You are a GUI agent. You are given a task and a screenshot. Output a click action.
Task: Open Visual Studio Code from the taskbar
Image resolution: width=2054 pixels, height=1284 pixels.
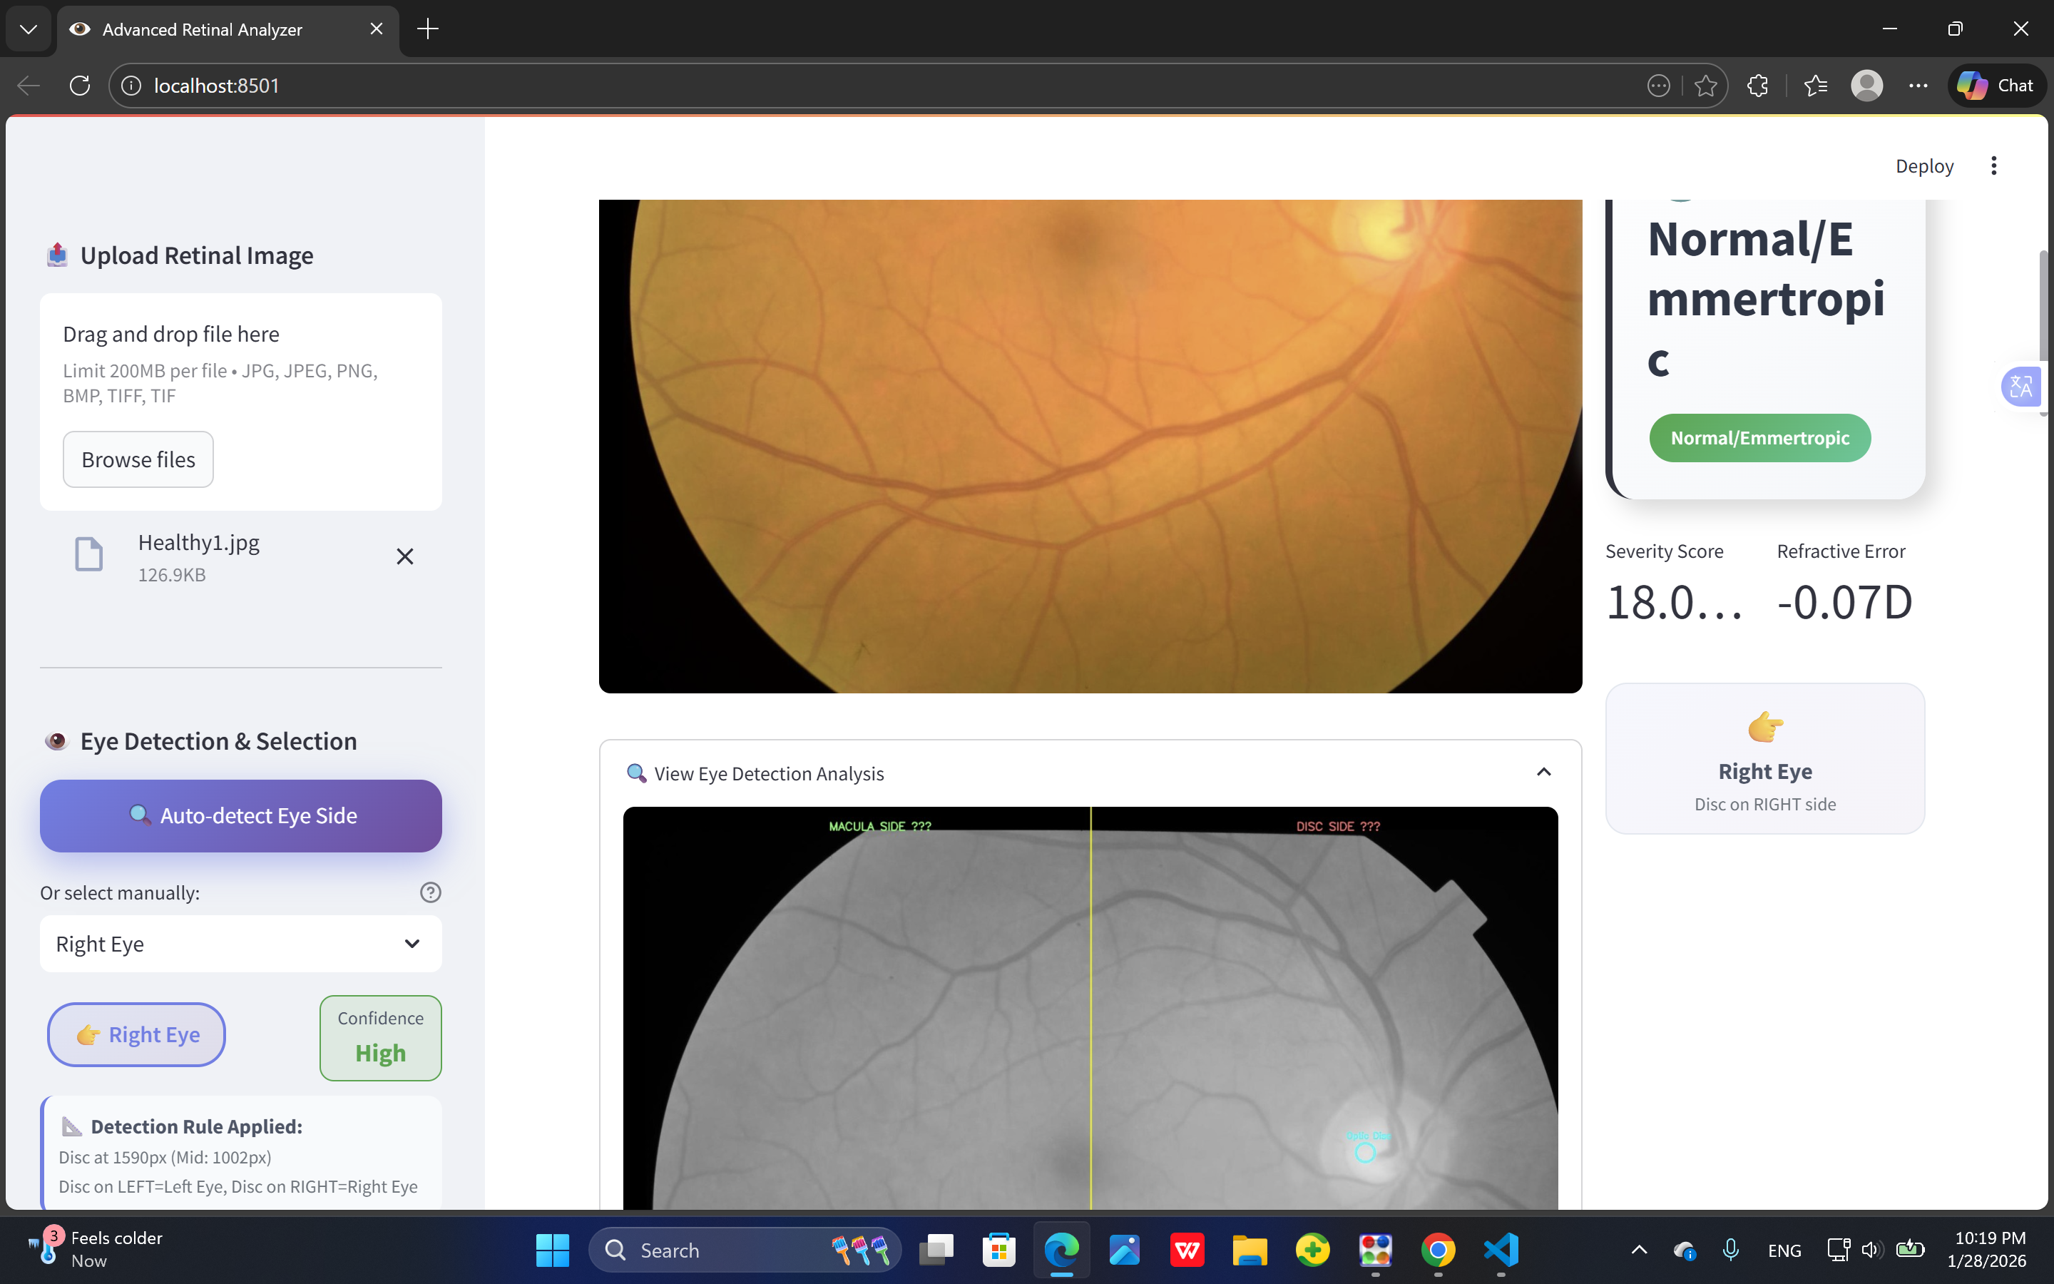(x=1501, y=1250)
